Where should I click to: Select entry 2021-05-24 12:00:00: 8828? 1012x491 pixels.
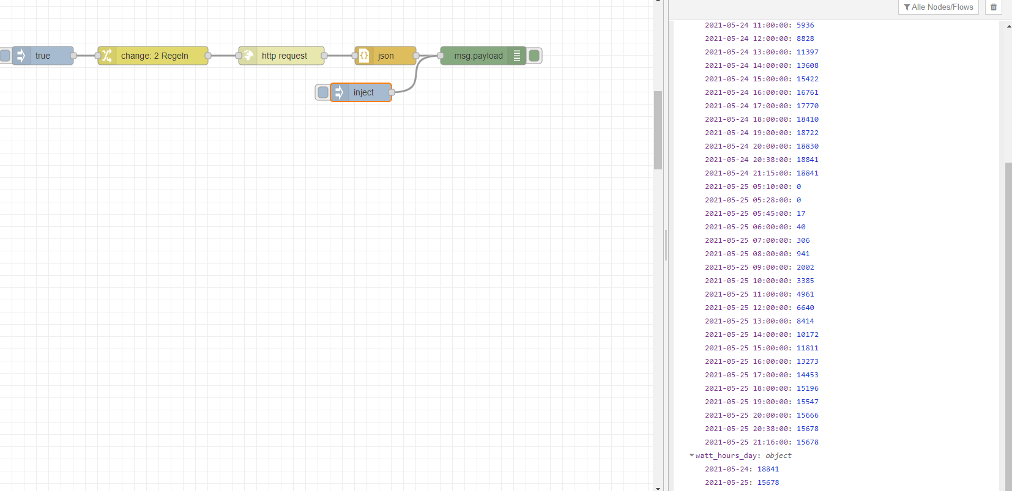(759, 39)
